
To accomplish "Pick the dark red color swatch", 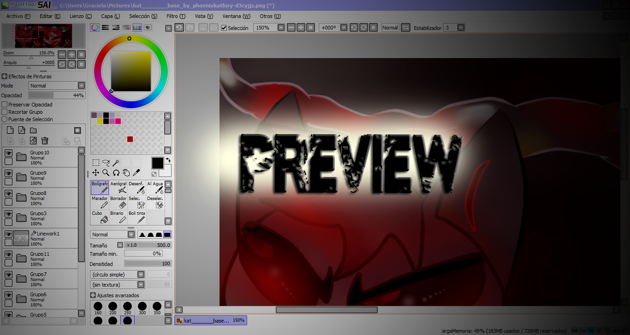I will coord(130,139).
